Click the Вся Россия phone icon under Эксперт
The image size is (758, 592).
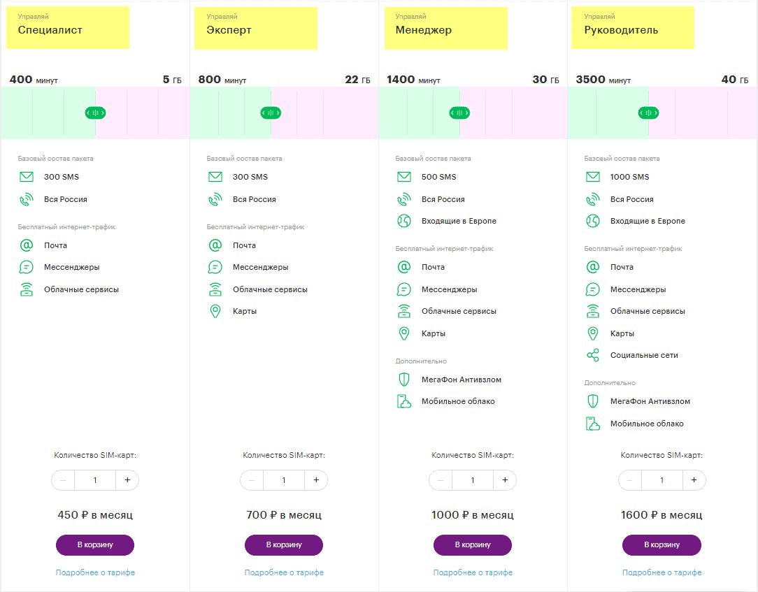coord(215,199)
